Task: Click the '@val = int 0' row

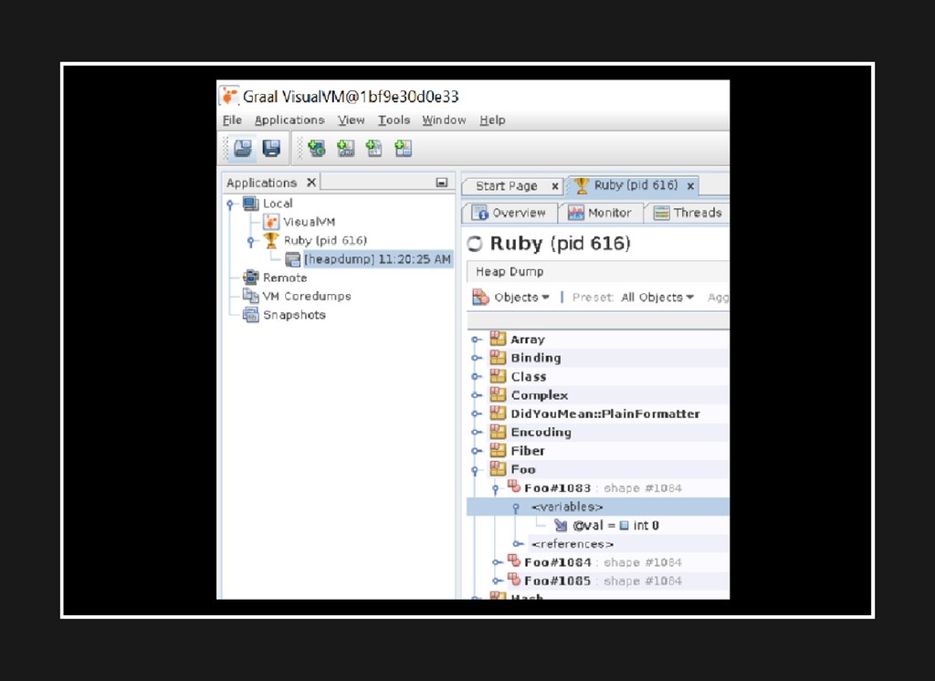Action: pyautogui.click(x=615, y=526)
